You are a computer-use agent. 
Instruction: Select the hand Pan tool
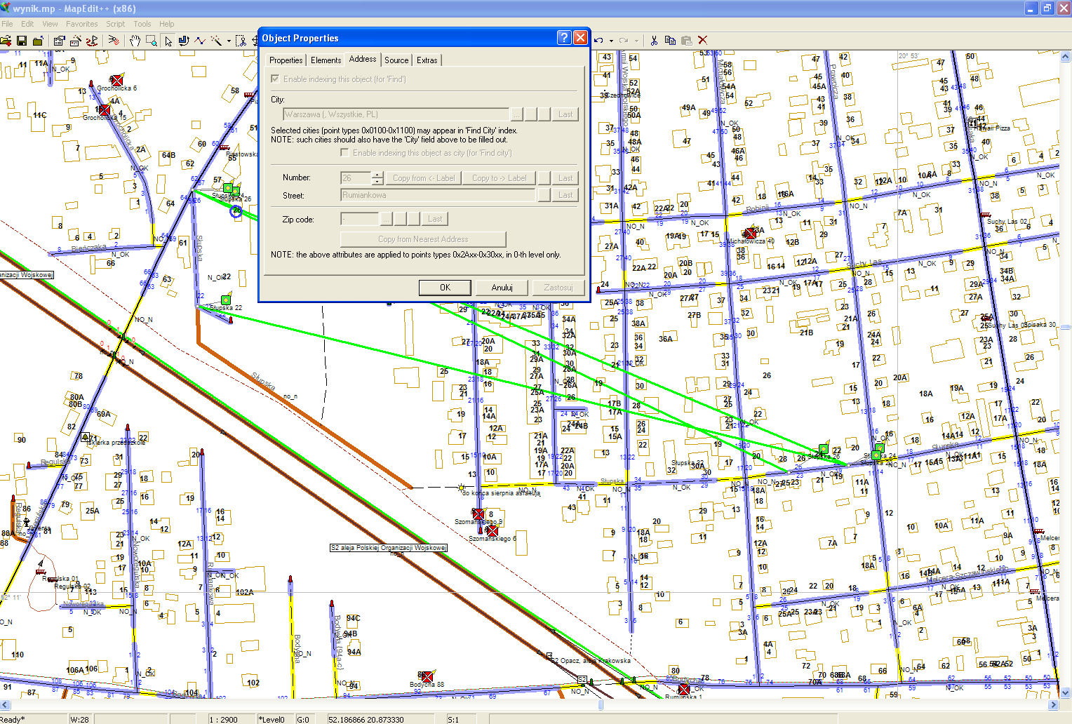[x=134, y=41]
